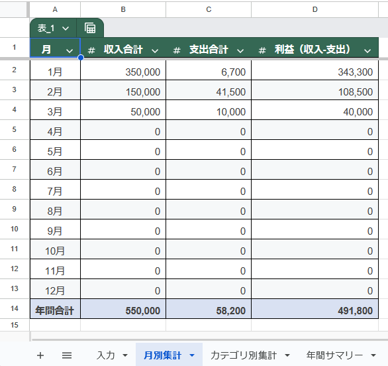Viewport: 388px width, 366px height.
Task: Select column C header
Action: pos(209,9)
